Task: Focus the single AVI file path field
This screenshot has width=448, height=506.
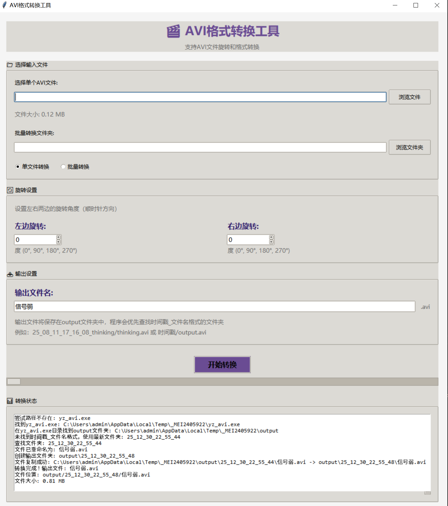Action: click(200, 97)
